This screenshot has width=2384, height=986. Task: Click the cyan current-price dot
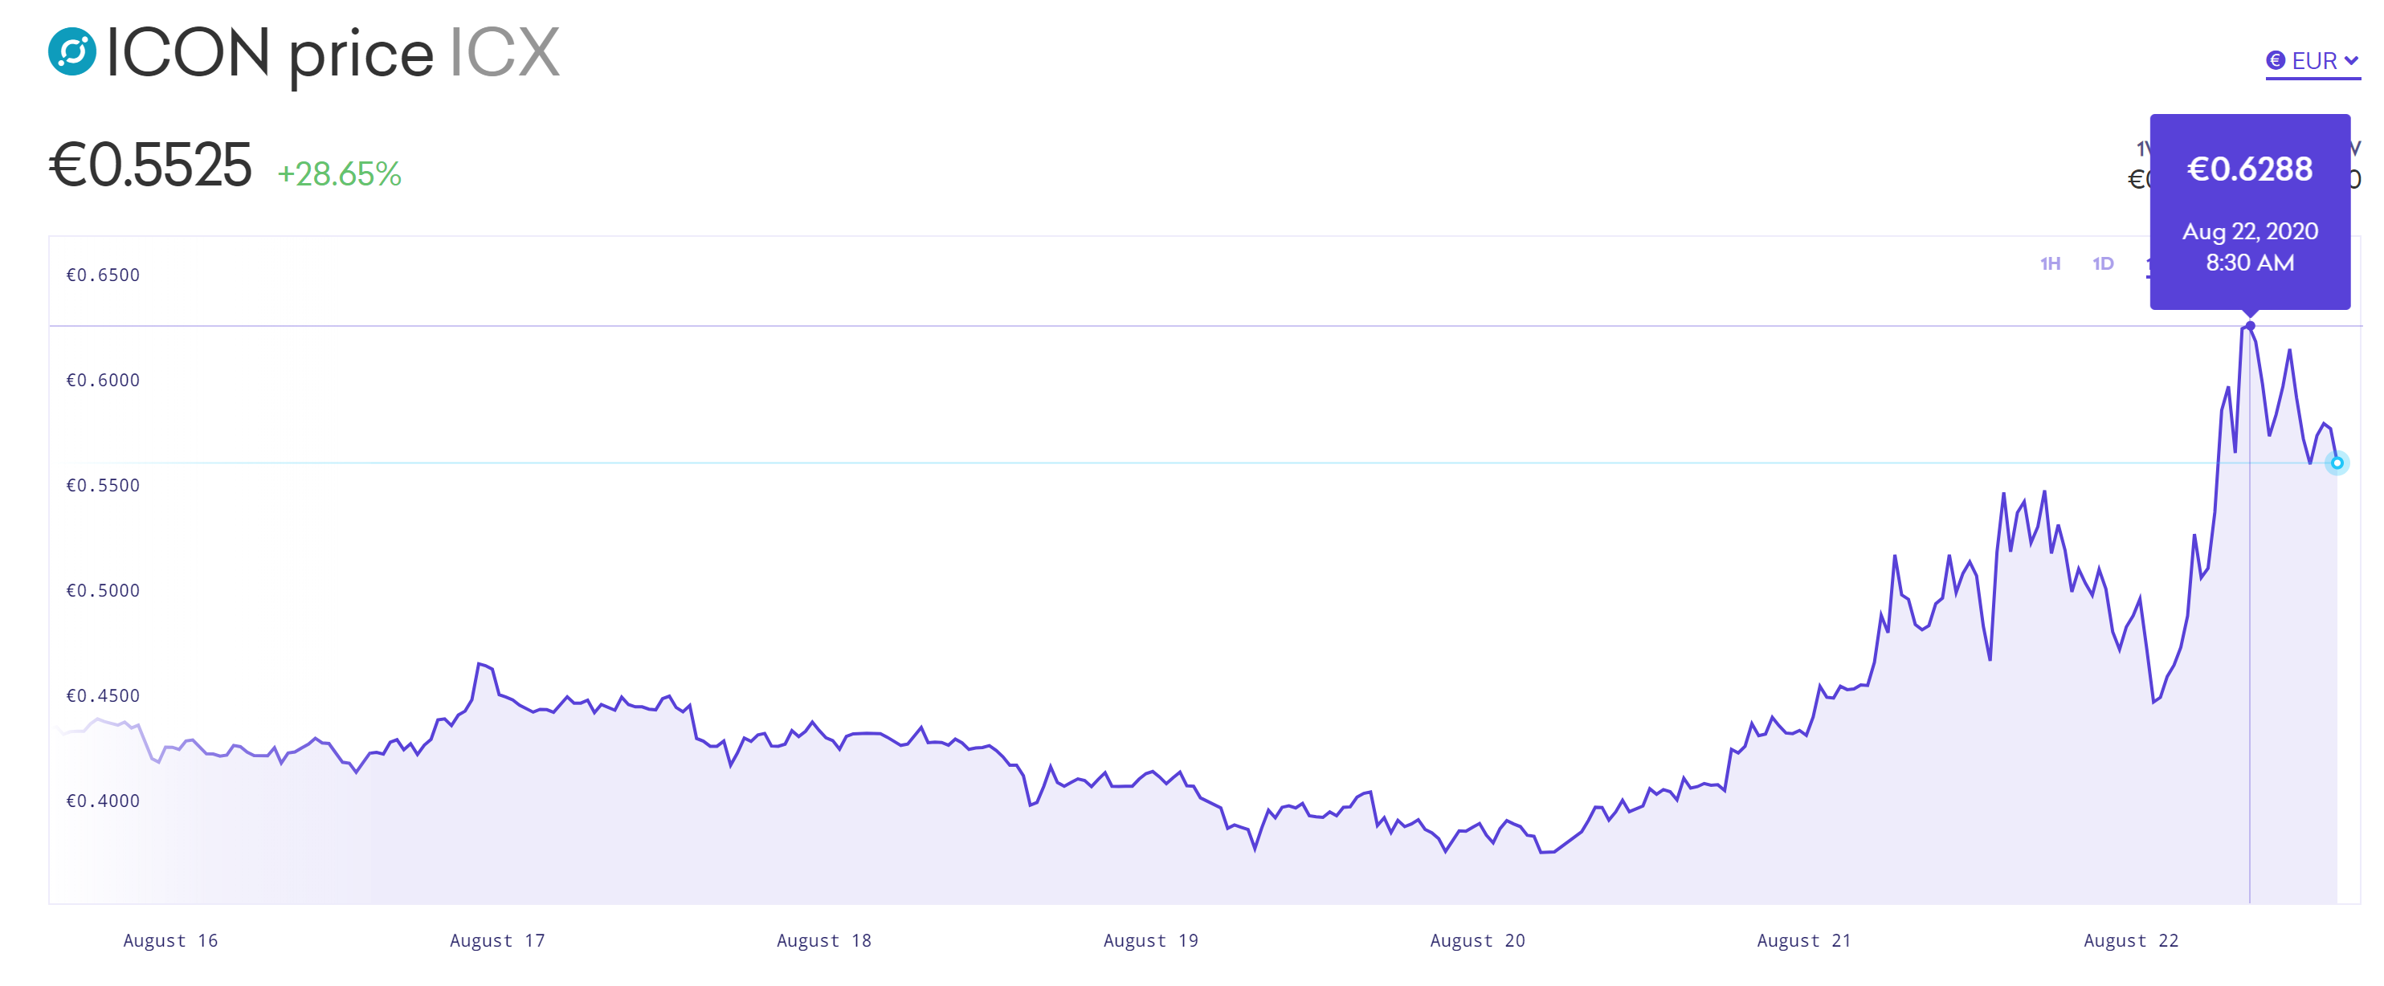pyautogui.click(x=2337, y=462)
